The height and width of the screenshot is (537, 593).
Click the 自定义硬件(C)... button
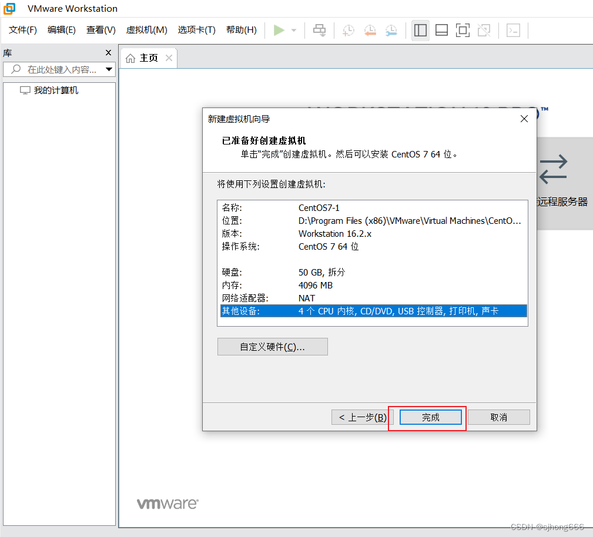click(x=272, y=347)
